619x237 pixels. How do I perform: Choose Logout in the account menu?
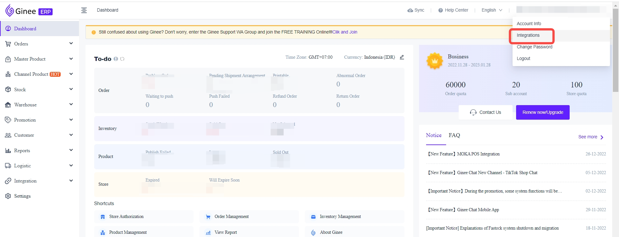click(523, 59)
